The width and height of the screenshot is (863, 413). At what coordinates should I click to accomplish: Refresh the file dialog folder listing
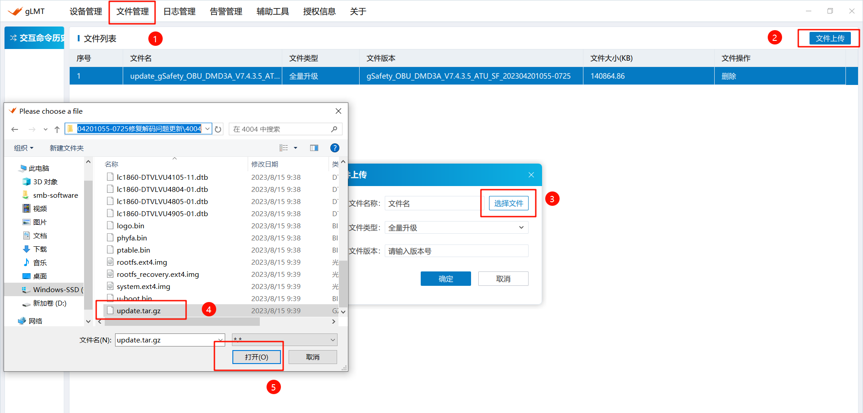point(218,129)
